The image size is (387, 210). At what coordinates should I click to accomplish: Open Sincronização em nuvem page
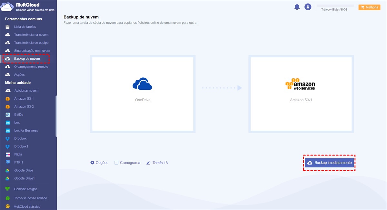click(32, 51)
